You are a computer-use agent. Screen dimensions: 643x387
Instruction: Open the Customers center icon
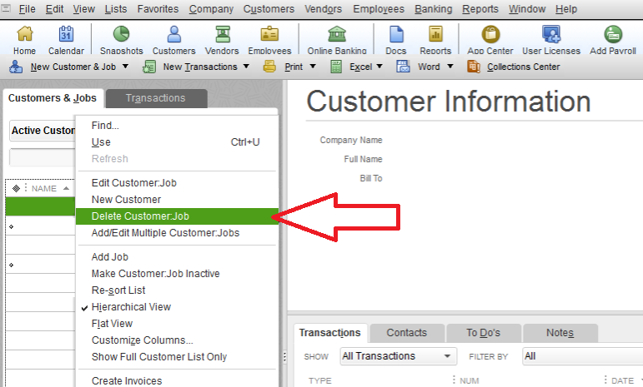point(173,34)
